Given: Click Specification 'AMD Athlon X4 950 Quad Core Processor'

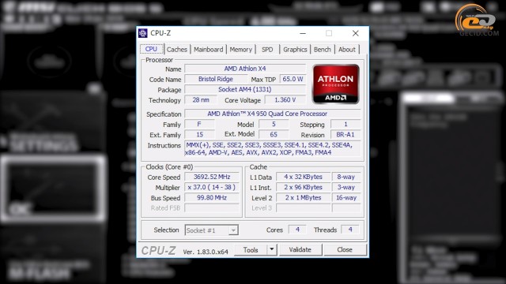Looking at the screenshot, I should point(273,114).
